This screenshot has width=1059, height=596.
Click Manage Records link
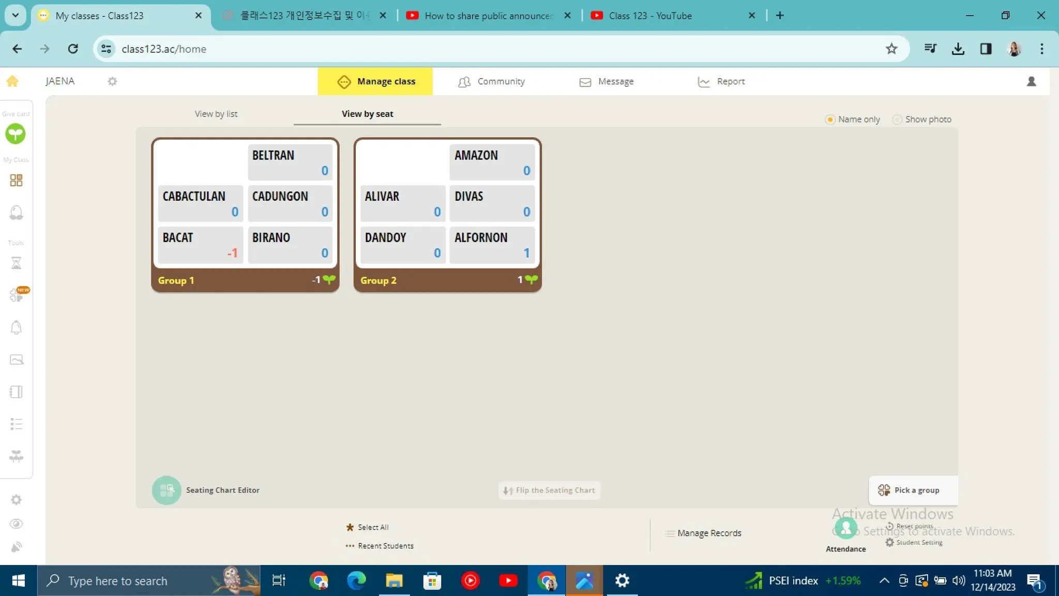coord(708,533)
